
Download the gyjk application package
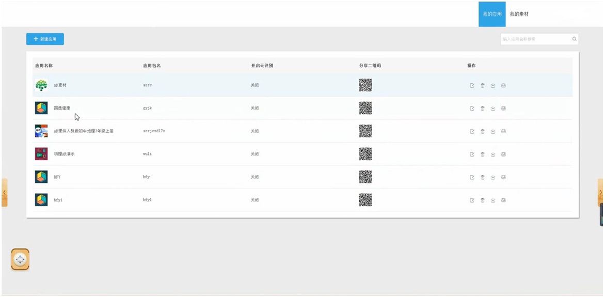(492, 108)
